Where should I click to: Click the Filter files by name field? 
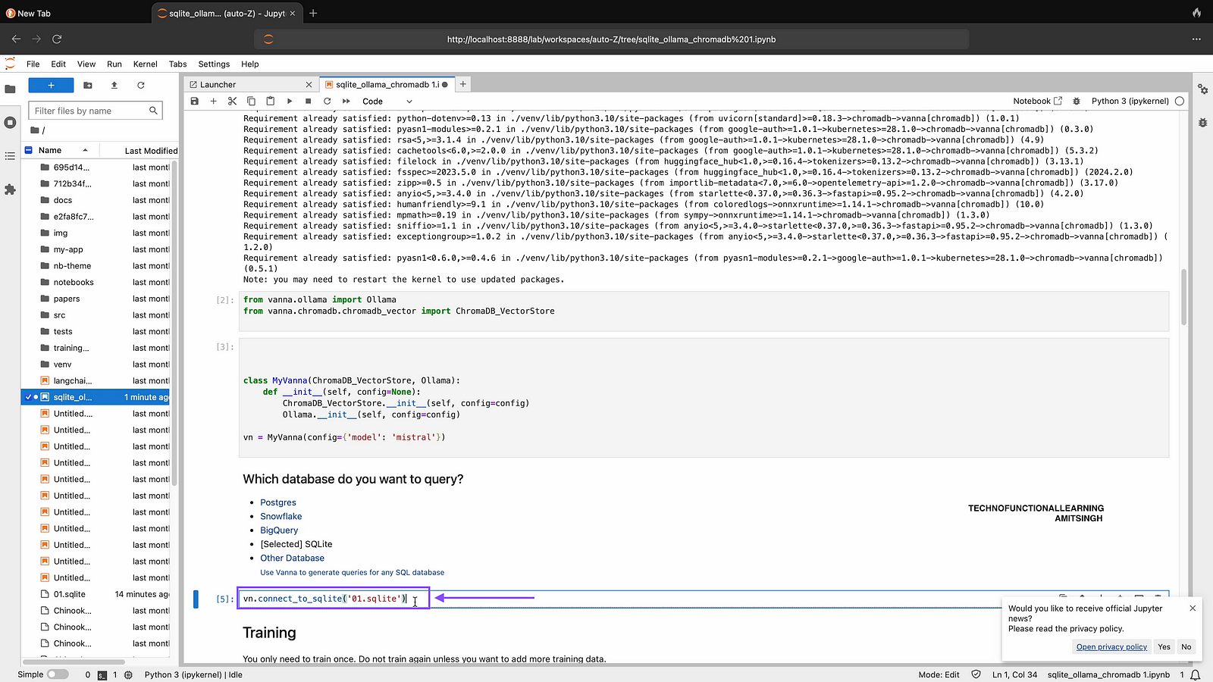pos(89,111)
